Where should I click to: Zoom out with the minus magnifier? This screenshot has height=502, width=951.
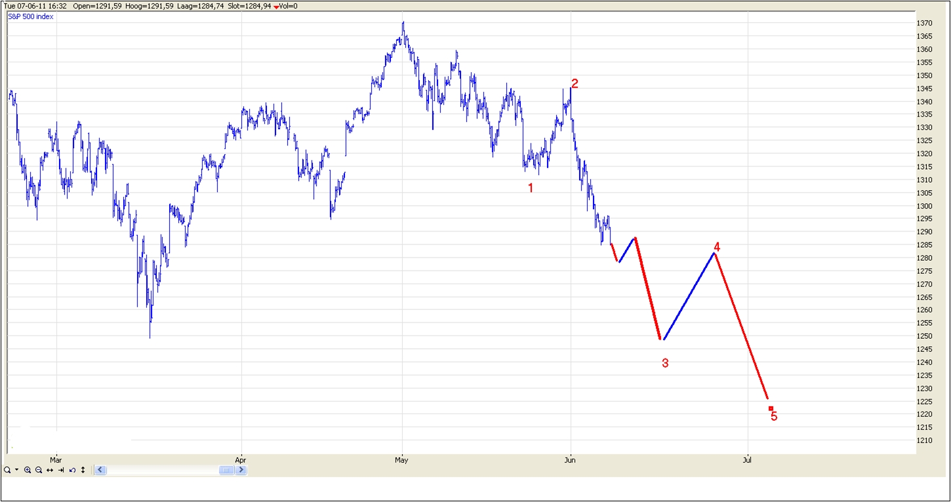39,470
